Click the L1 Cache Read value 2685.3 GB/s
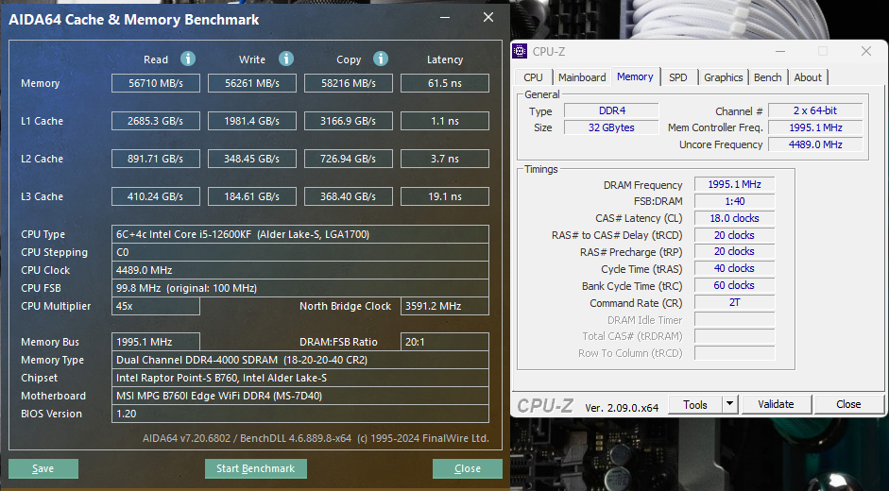 [x=155, y=121]
